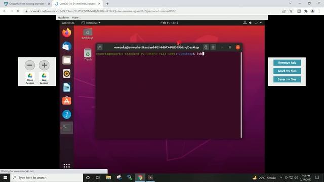Open the Files manager in the dock

coord(67,60)
